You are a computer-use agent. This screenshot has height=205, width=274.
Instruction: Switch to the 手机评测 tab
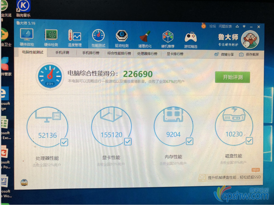[62, 53]
